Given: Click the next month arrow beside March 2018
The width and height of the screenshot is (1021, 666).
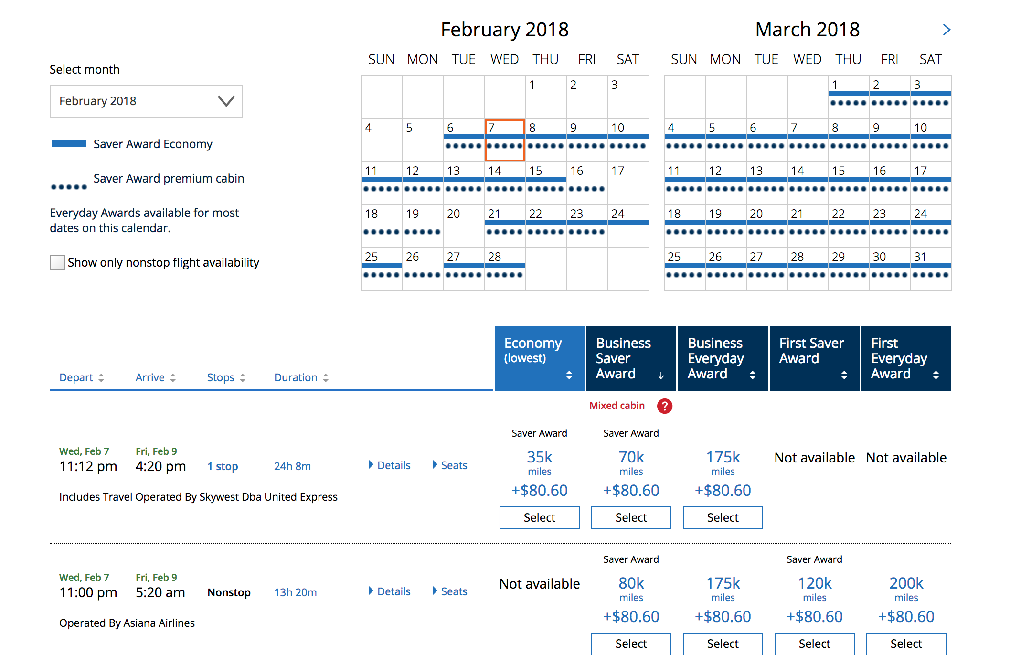Looking at the screenshot, I should 947,30.
